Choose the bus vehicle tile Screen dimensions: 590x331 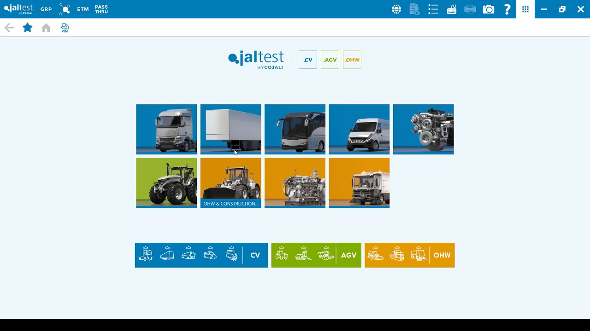295,129
